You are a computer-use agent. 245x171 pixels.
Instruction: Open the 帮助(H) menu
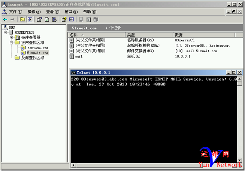[90, 12]
